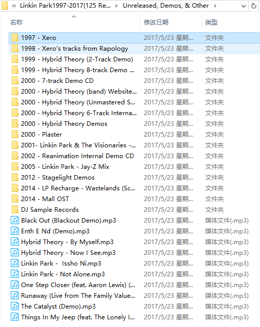Click music icon of Hybrid Theory - By Myself.mp3
The width and height of the screenshot is (260, 327).
pyautogui.click(x=15, y=242)
